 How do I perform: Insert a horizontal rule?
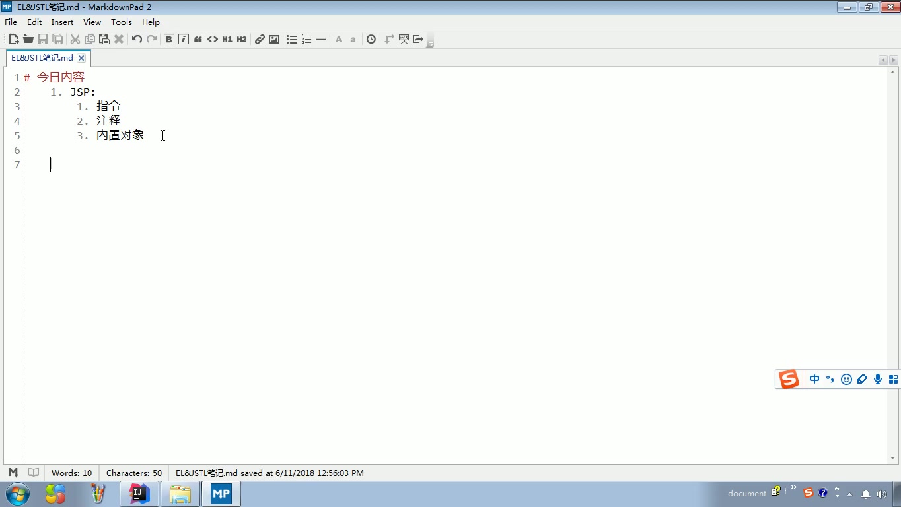(x=321, y=40)
